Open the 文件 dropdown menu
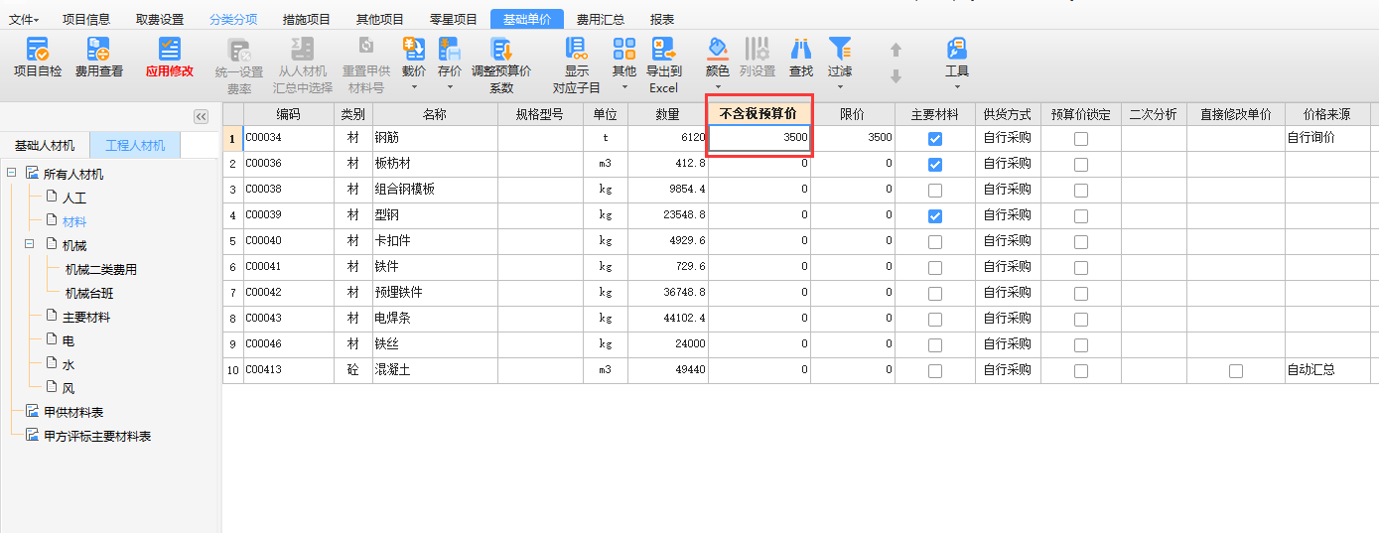This screenshot has height=533, width=1379. (25, 19)
